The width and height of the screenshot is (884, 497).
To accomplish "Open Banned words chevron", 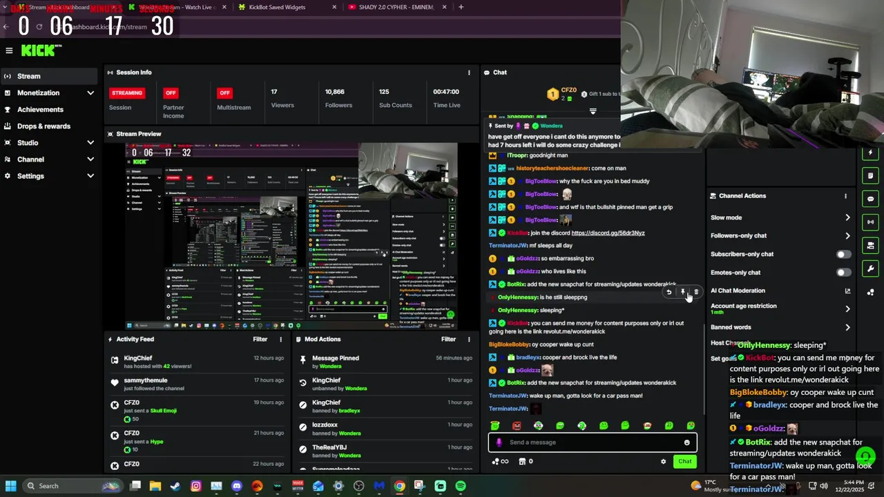I will [847, 327].
